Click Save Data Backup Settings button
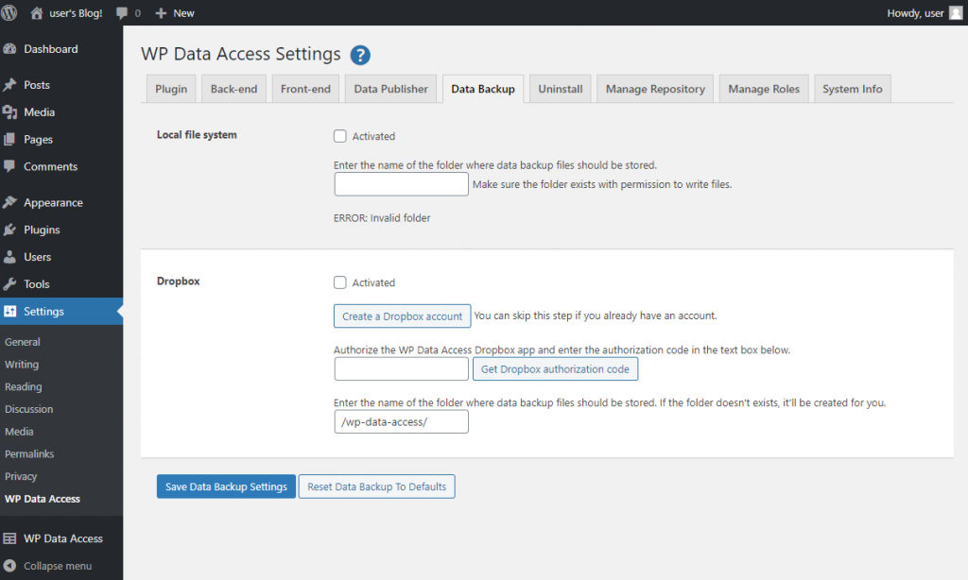968x580 pixels. coord(226,486)
